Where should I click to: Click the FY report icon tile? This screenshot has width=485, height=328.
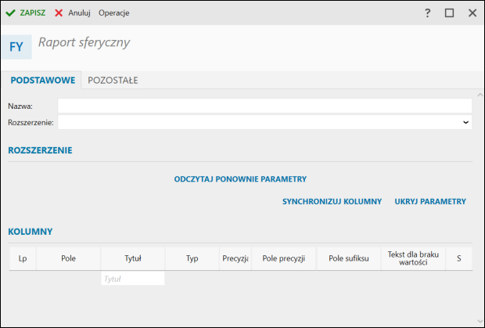[x=16, y=47]
